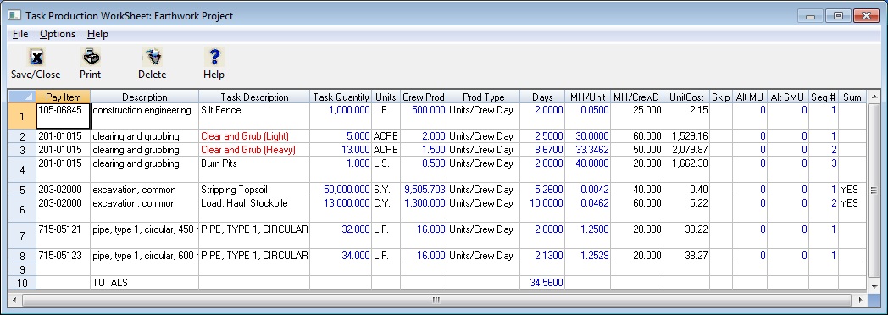Viewport: 888px width, 315px height.
Task: Click the Save/Close toolbar icon
Action: coord(36,57)
